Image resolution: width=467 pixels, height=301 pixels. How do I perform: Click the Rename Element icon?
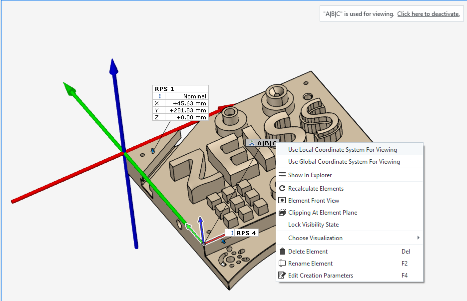[x=283, y=264]
